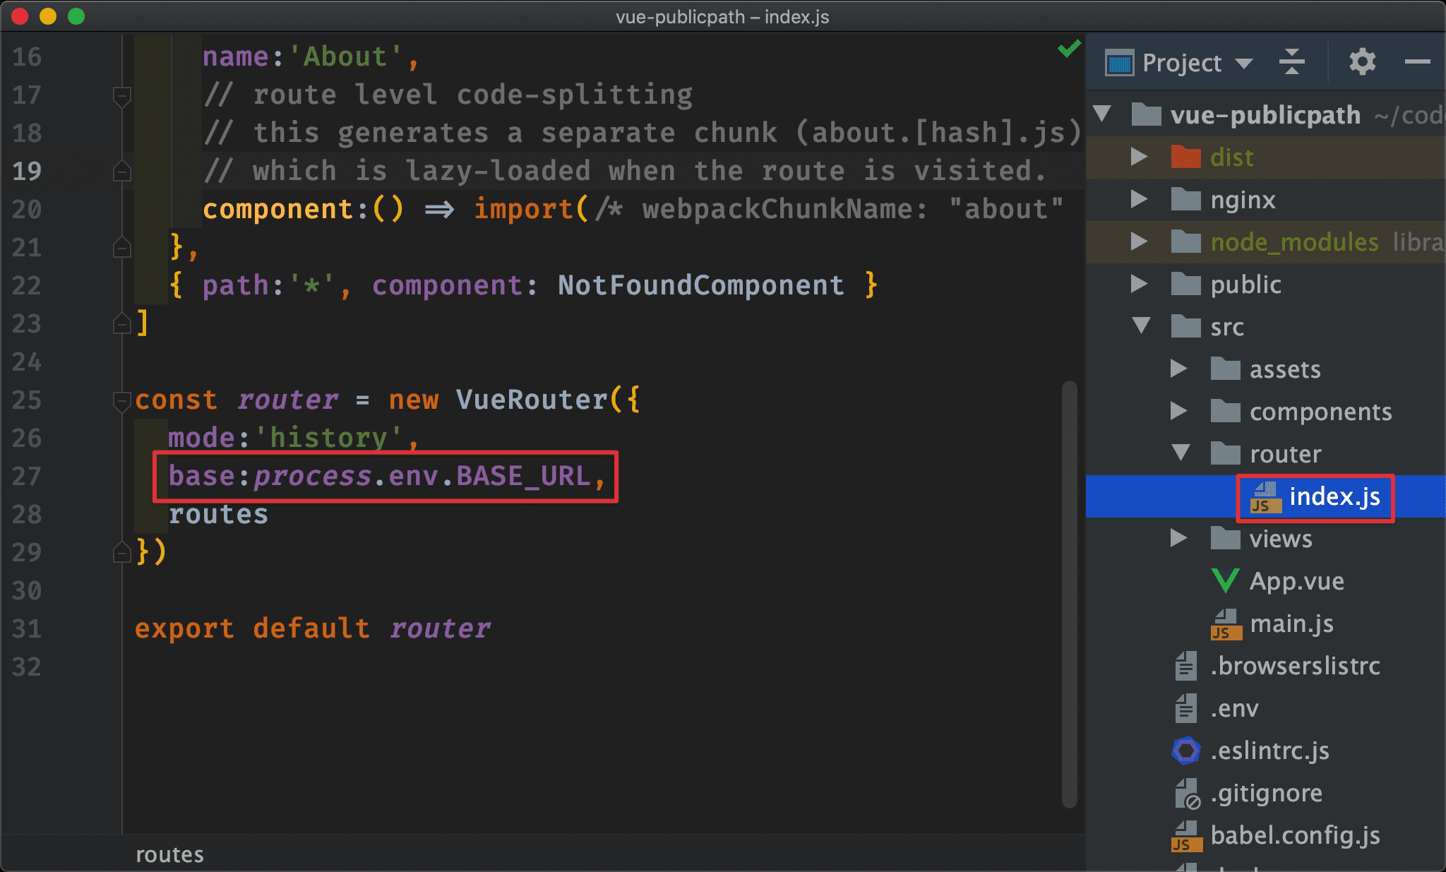Image resolution: width=1446 pixels, height=872 pixels.
Task: Select the node_modules folder icon
Action: click(x=1185, y=241)
